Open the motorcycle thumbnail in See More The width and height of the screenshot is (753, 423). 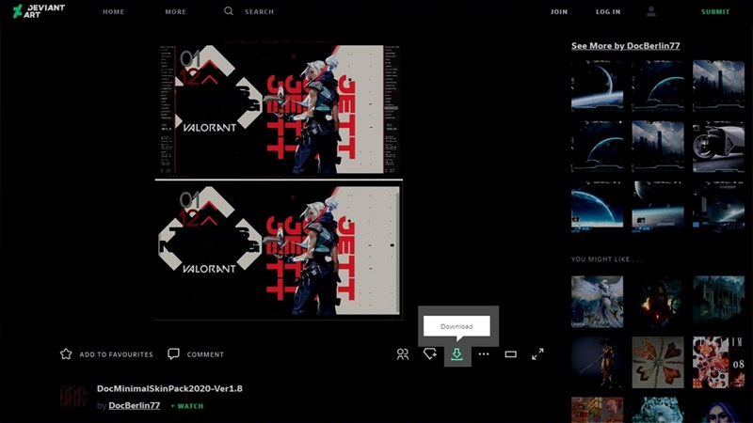pyautogui.click(x=718, y=147)
